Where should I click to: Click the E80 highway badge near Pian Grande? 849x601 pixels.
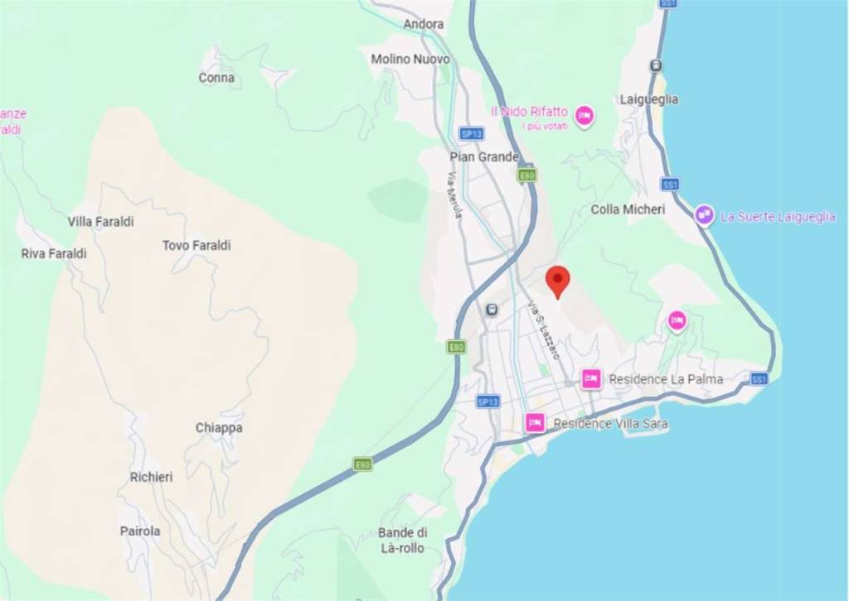pos(526,175)
